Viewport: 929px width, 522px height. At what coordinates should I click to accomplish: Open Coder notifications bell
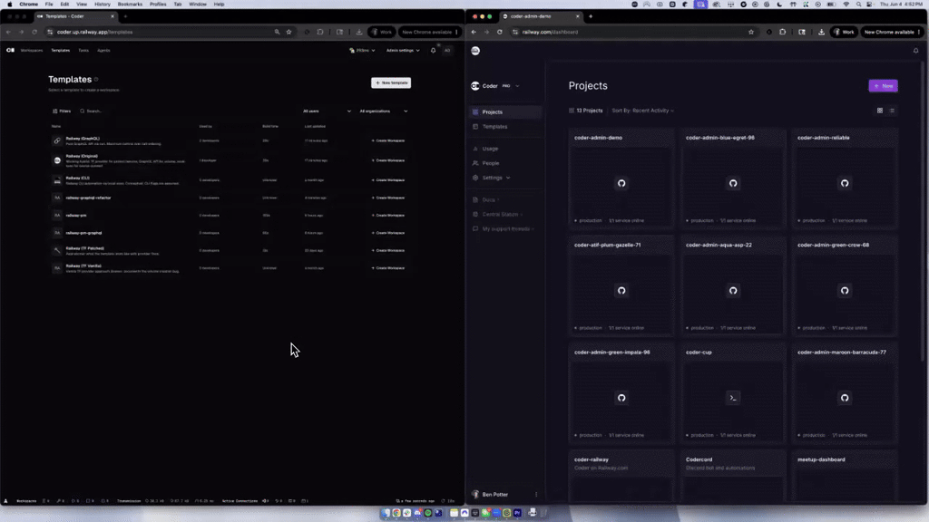coord(433,51)
